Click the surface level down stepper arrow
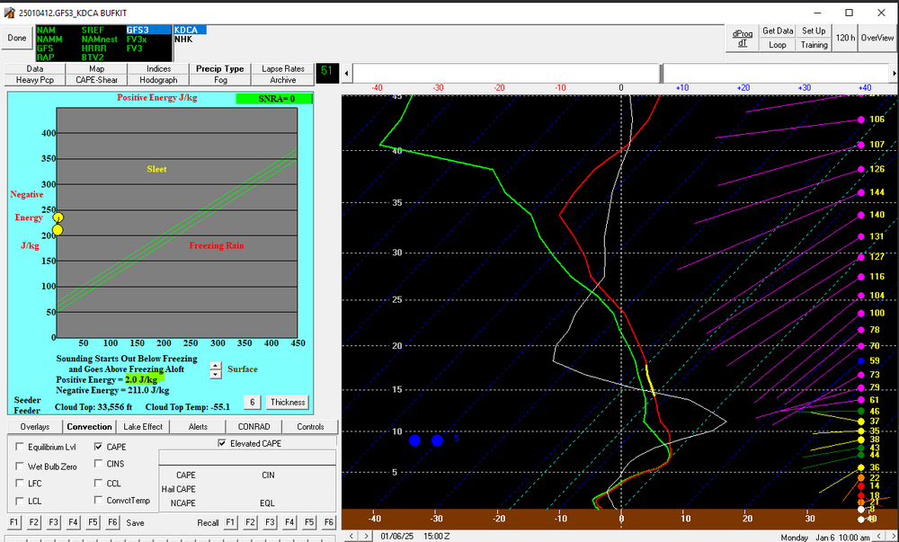 tap(216, 374)
